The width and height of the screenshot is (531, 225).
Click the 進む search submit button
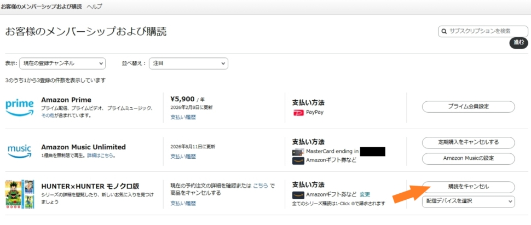pyautogui.click(x=518, y=43)
